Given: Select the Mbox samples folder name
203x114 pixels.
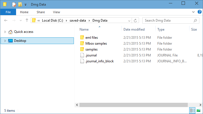Looking at the screenshot, I should (96, 44).
